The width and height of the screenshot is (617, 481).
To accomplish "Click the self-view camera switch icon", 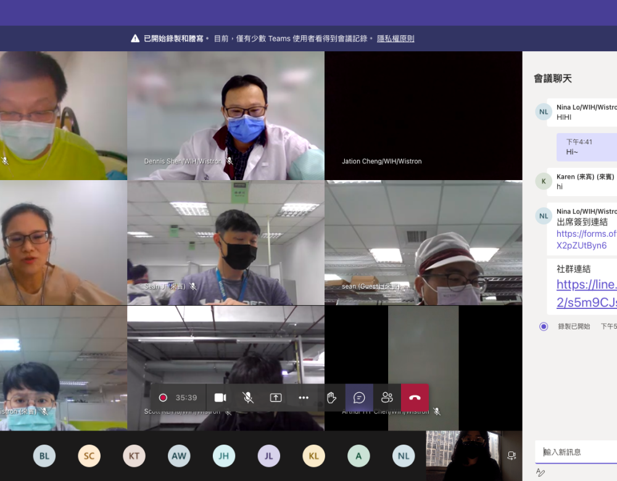I will (x=511, y=456).
